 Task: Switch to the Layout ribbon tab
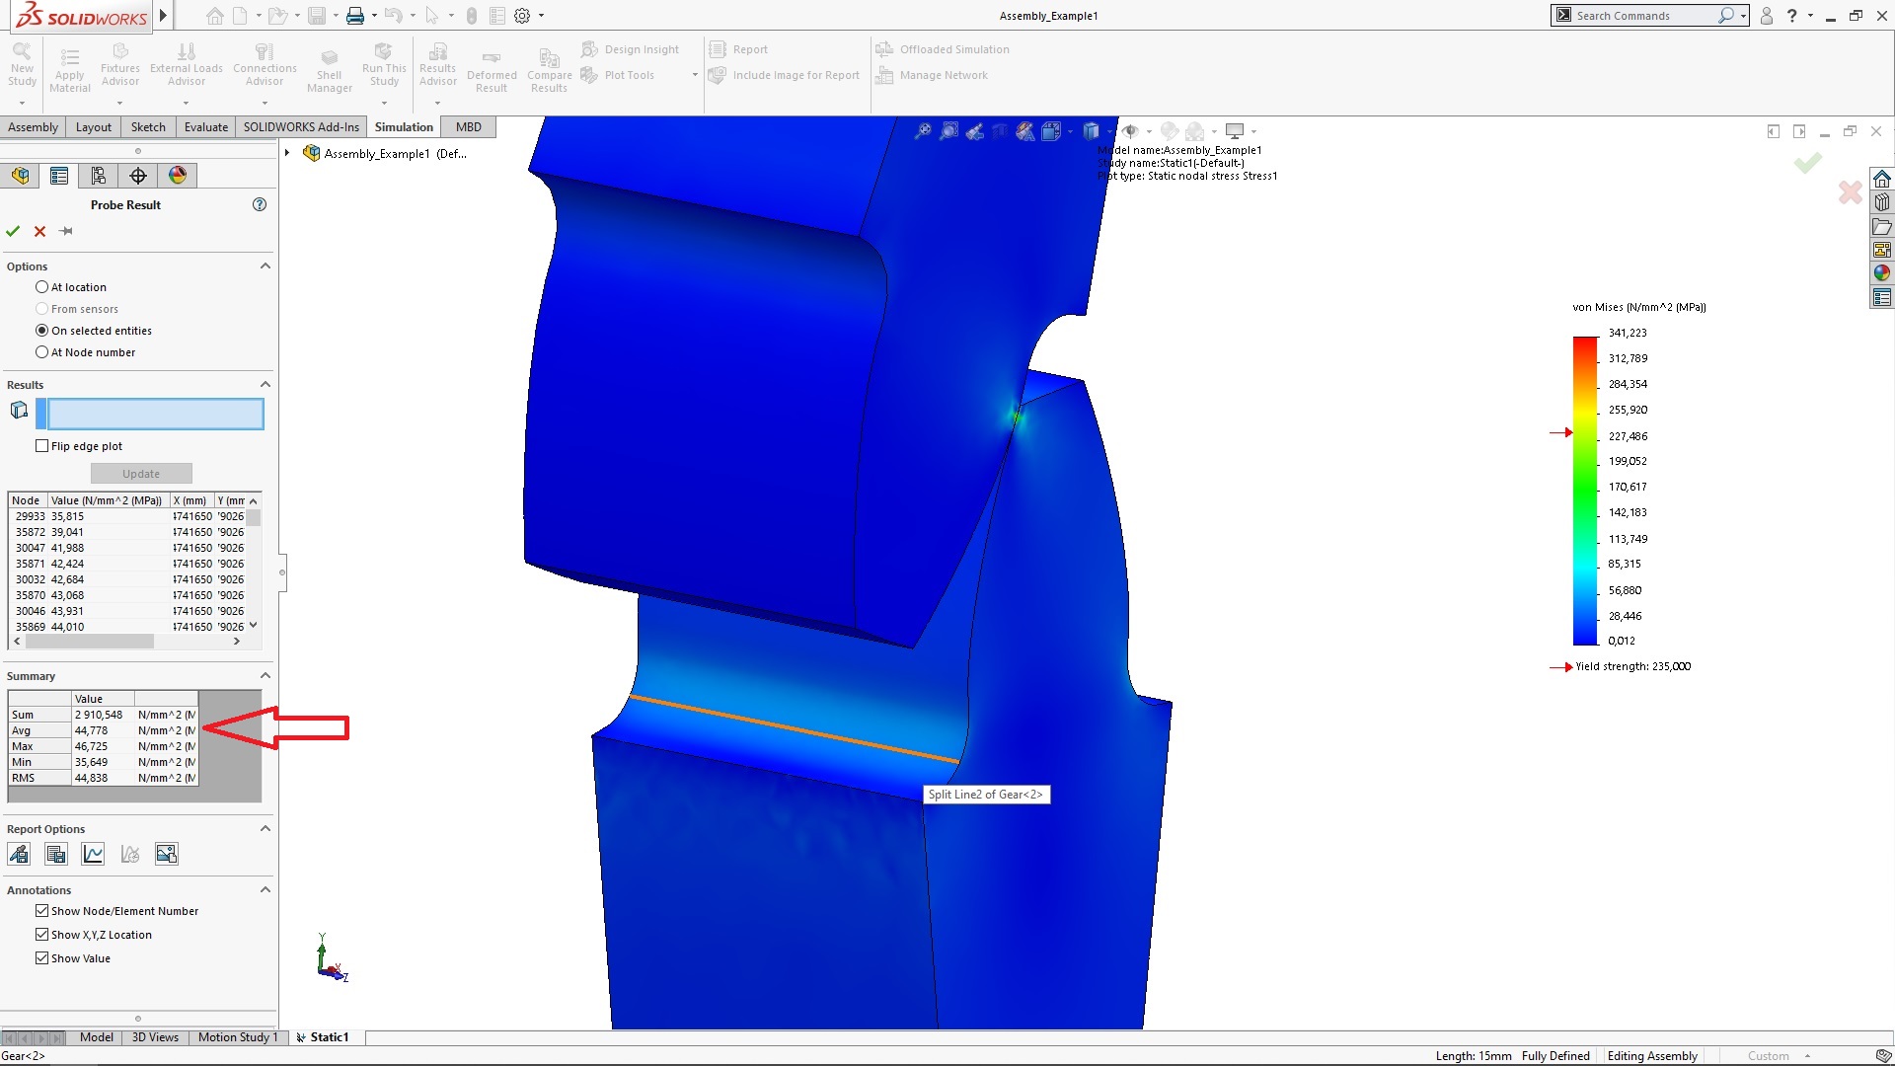click(94, 127)
